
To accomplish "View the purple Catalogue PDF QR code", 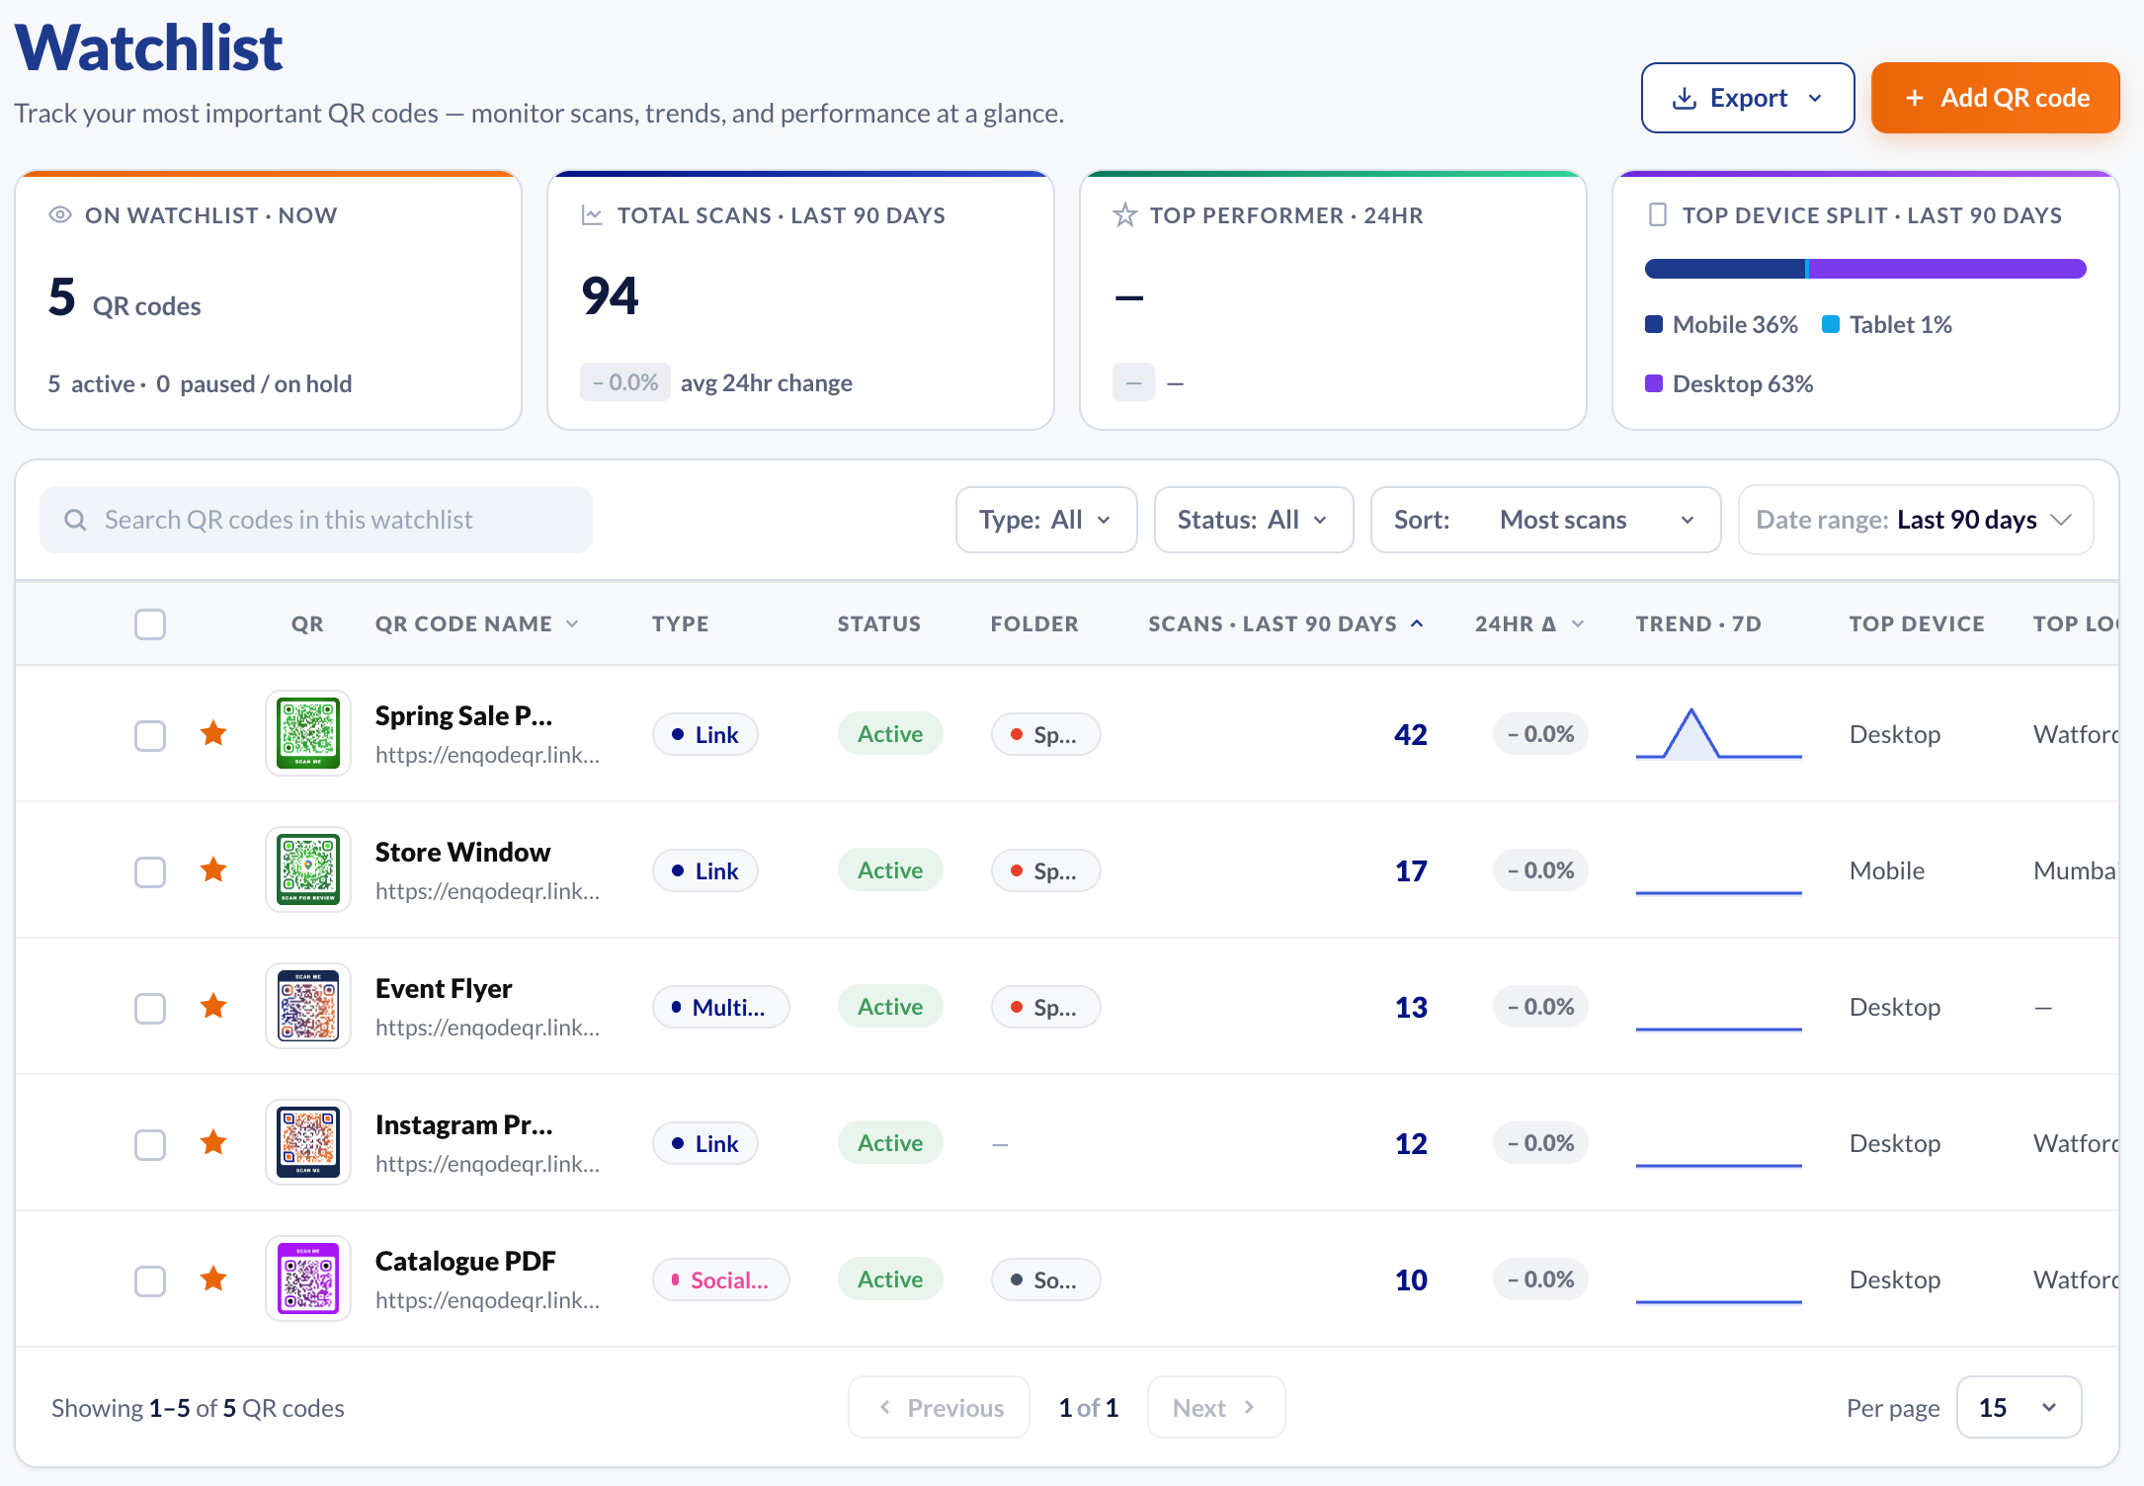I will coord(308,1279).
